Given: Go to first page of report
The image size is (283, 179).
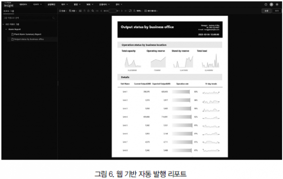Looking at the screenshot, I should click(97, 11).
